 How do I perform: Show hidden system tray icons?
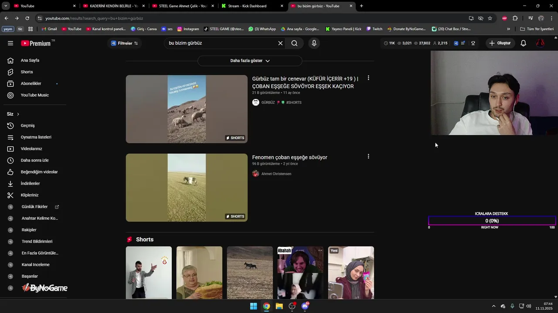(493, 306)
